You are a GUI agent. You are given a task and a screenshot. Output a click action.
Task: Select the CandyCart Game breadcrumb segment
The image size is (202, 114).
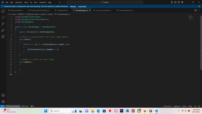tap(32, 14)
